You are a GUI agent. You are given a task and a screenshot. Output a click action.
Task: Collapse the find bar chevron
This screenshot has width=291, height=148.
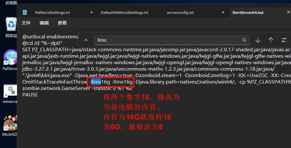click(86, 40)
